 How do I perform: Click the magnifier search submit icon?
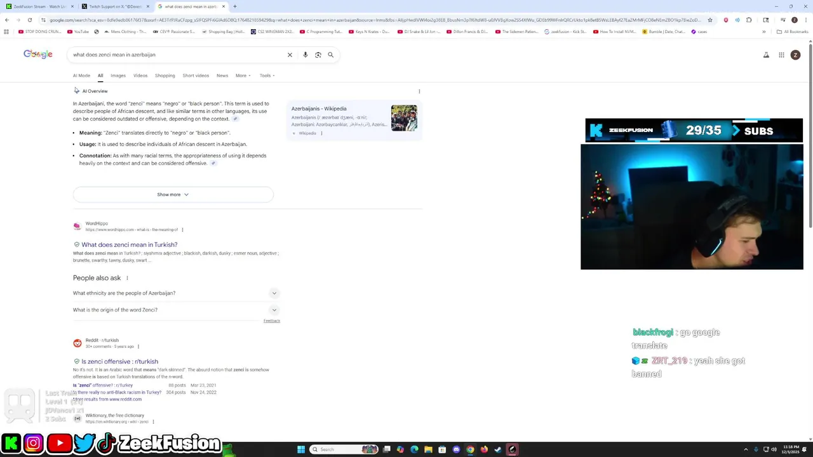330,55
